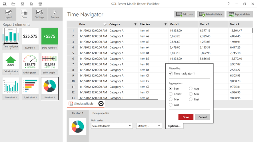Click the filter icon in Category column header
This screenshot has height=142, width=257.
[135, 24]
